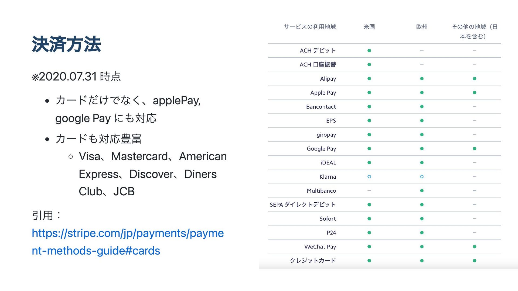Click Multibanco's green dot under 欧州
Screen dimensions: 518x291
(422, 191)
